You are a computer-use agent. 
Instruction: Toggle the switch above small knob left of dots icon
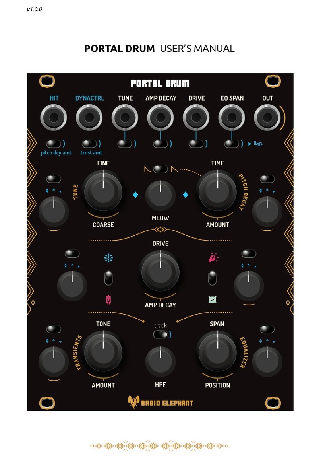(x=72, y=253)
